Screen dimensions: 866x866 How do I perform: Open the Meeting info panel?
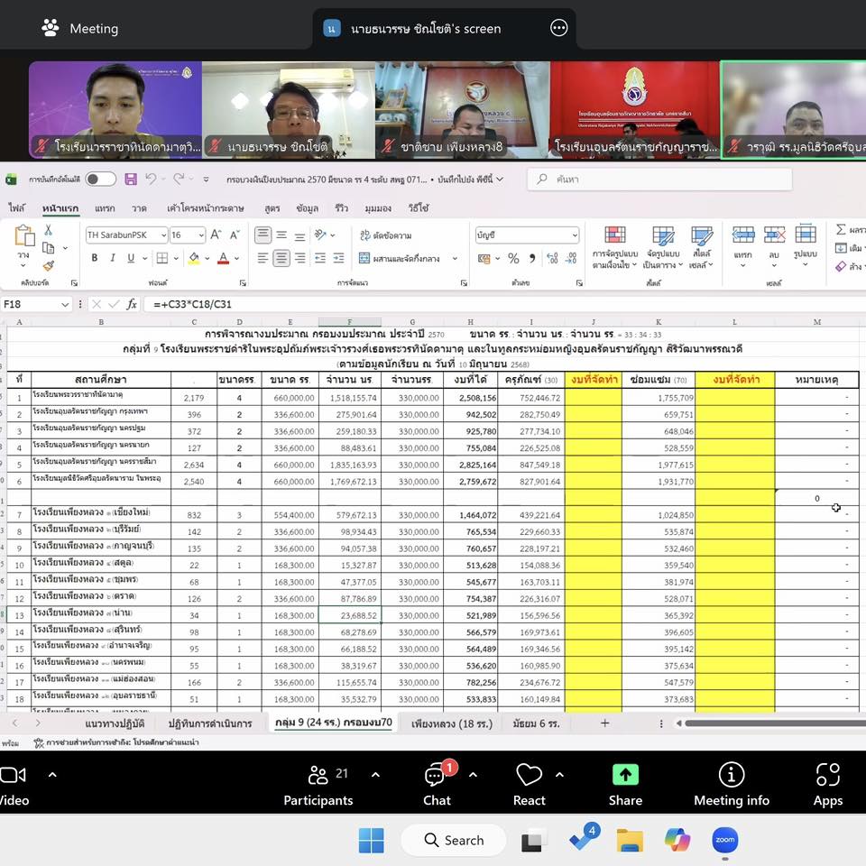731,776
